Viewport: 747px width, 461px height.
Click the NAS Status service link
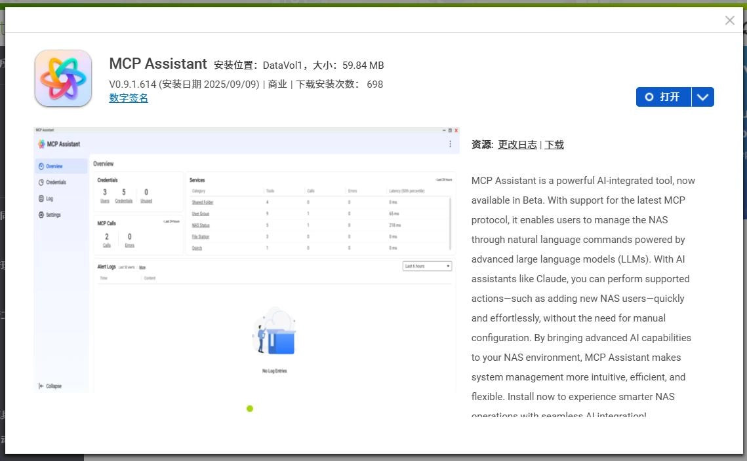pyautogui.click(x=201, y=225)
